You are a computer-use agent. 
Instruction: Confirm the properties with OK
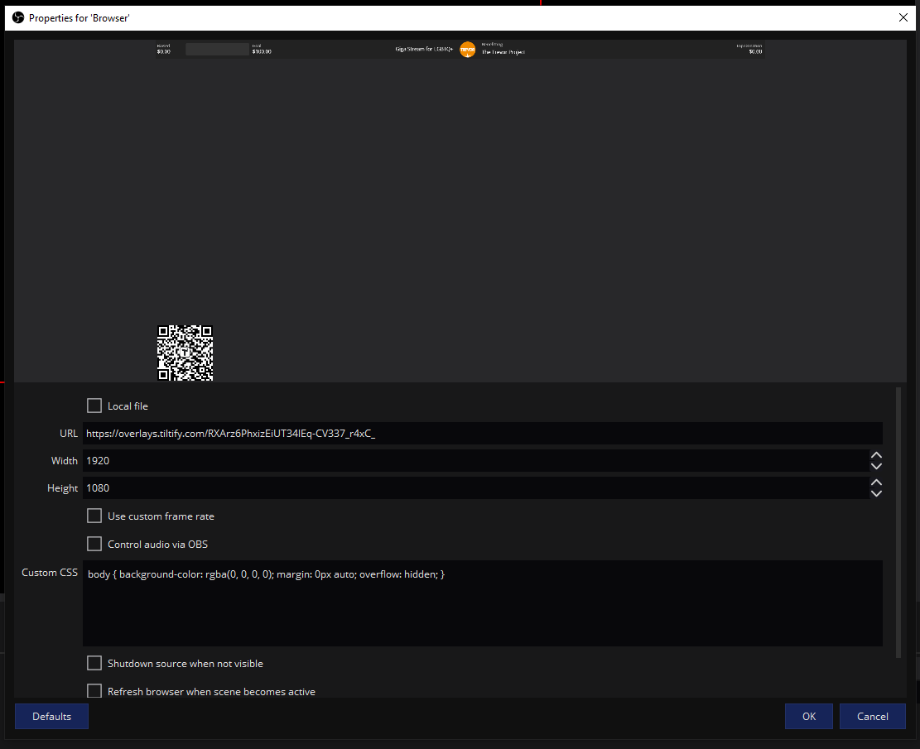(x=808, y=716)
